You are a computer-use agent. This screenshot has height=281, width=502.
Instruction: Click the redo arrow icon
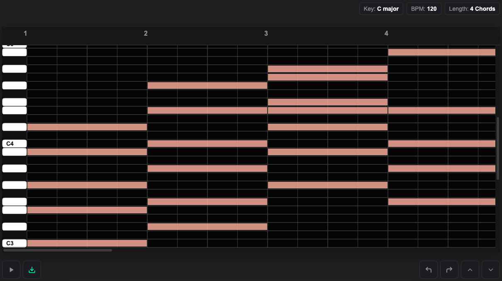(x=449, y=270)
